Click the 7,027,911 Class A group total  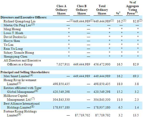(x=63, y=64)
